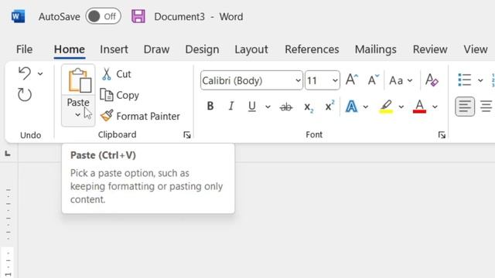Apply Text Effects with the blue A icon

tap(351, 107)
